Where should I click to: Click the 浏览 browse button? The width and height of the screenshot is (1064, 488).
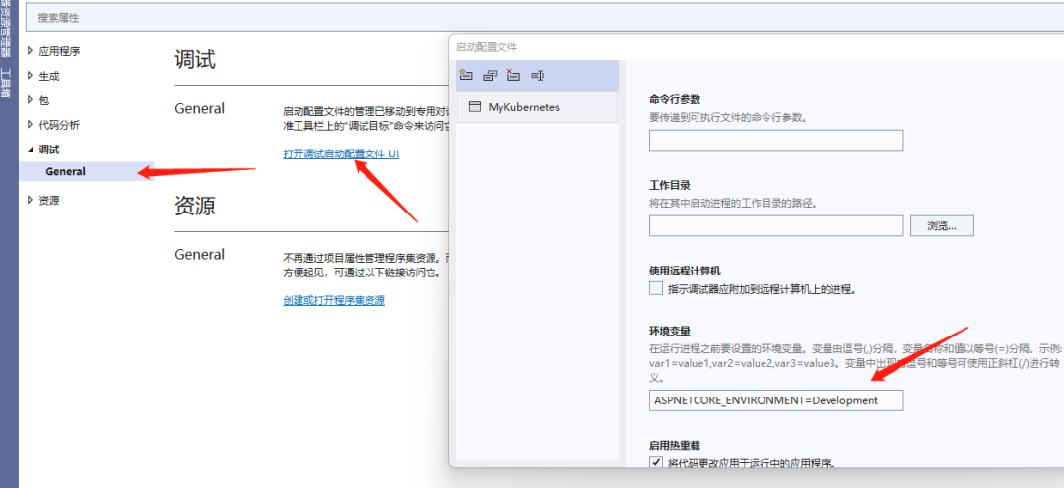[x=942, y=226]
